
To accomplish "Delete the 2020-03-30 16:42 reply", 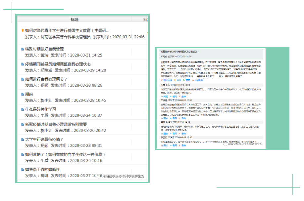I will click(x=184, y=118).
